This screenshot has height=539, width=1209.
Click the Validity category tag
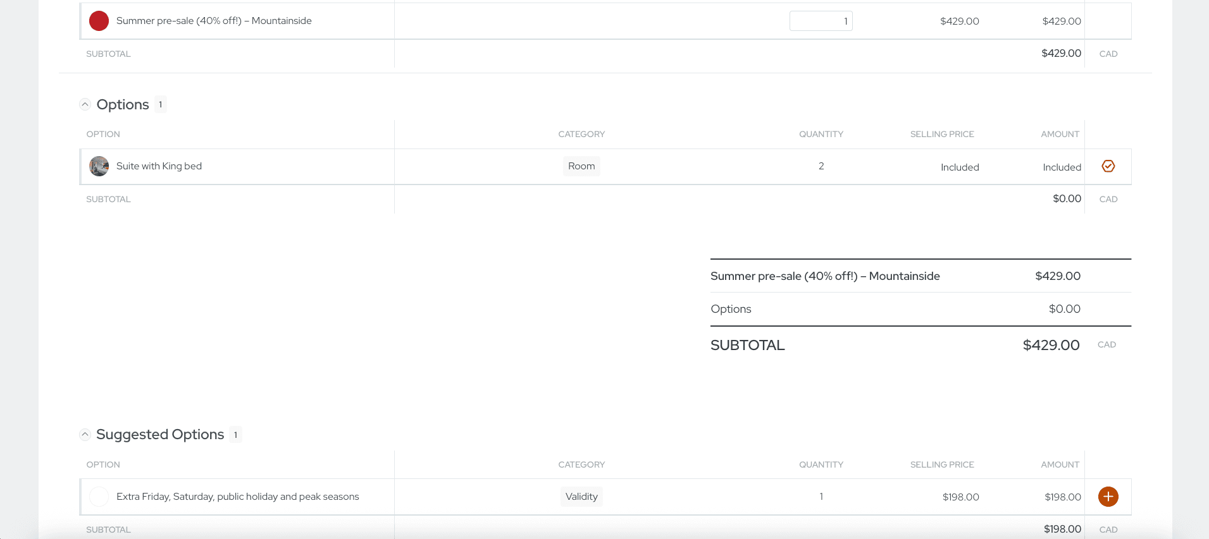(581, 497)
